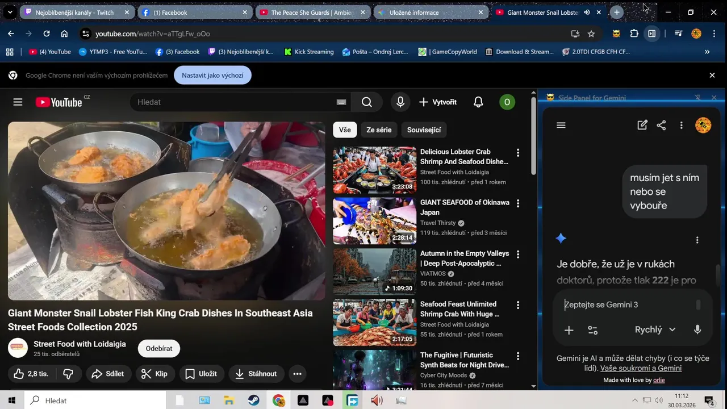Save video with the Uložit button
Screen dimensions: 727x409
(202, 374)
